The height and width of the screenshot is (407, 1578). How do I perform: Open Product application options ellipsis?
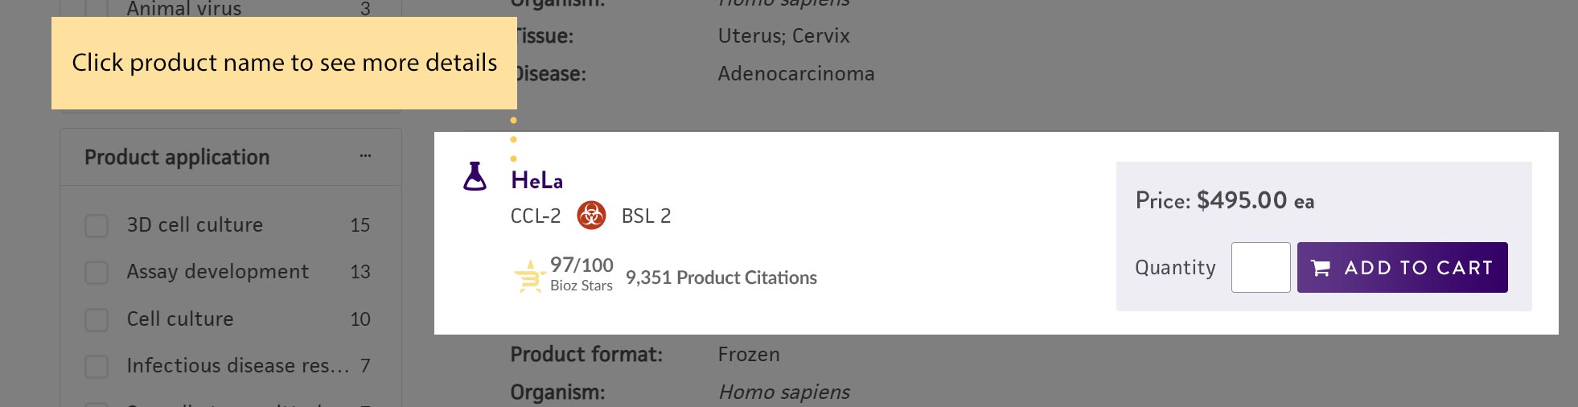pyautogui.click(x=365, y=156)
